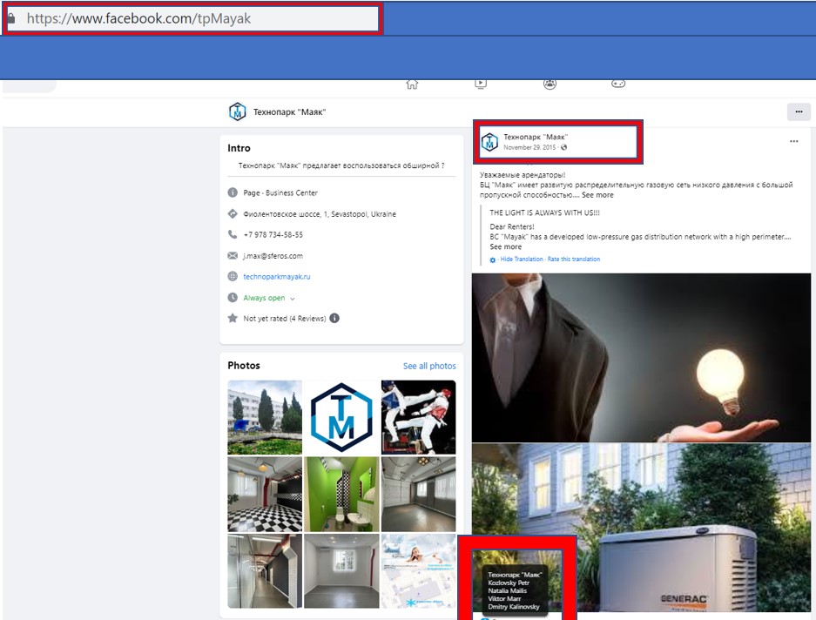816x620 pixels.
Task: Click the Intro description starting Технопарк "Маяк" предлагает
Action: [x=341, y=165]
